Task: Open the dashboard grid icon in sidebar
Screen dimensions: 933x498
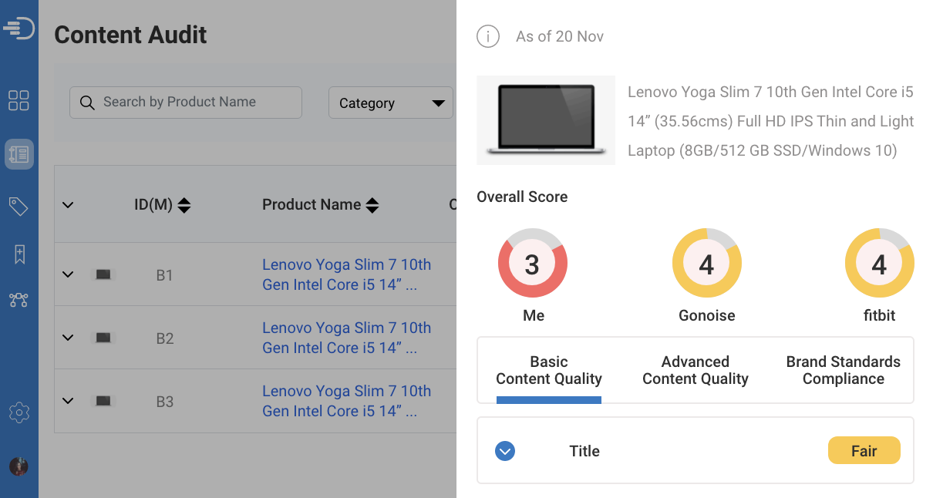Action: click(19, 100)
